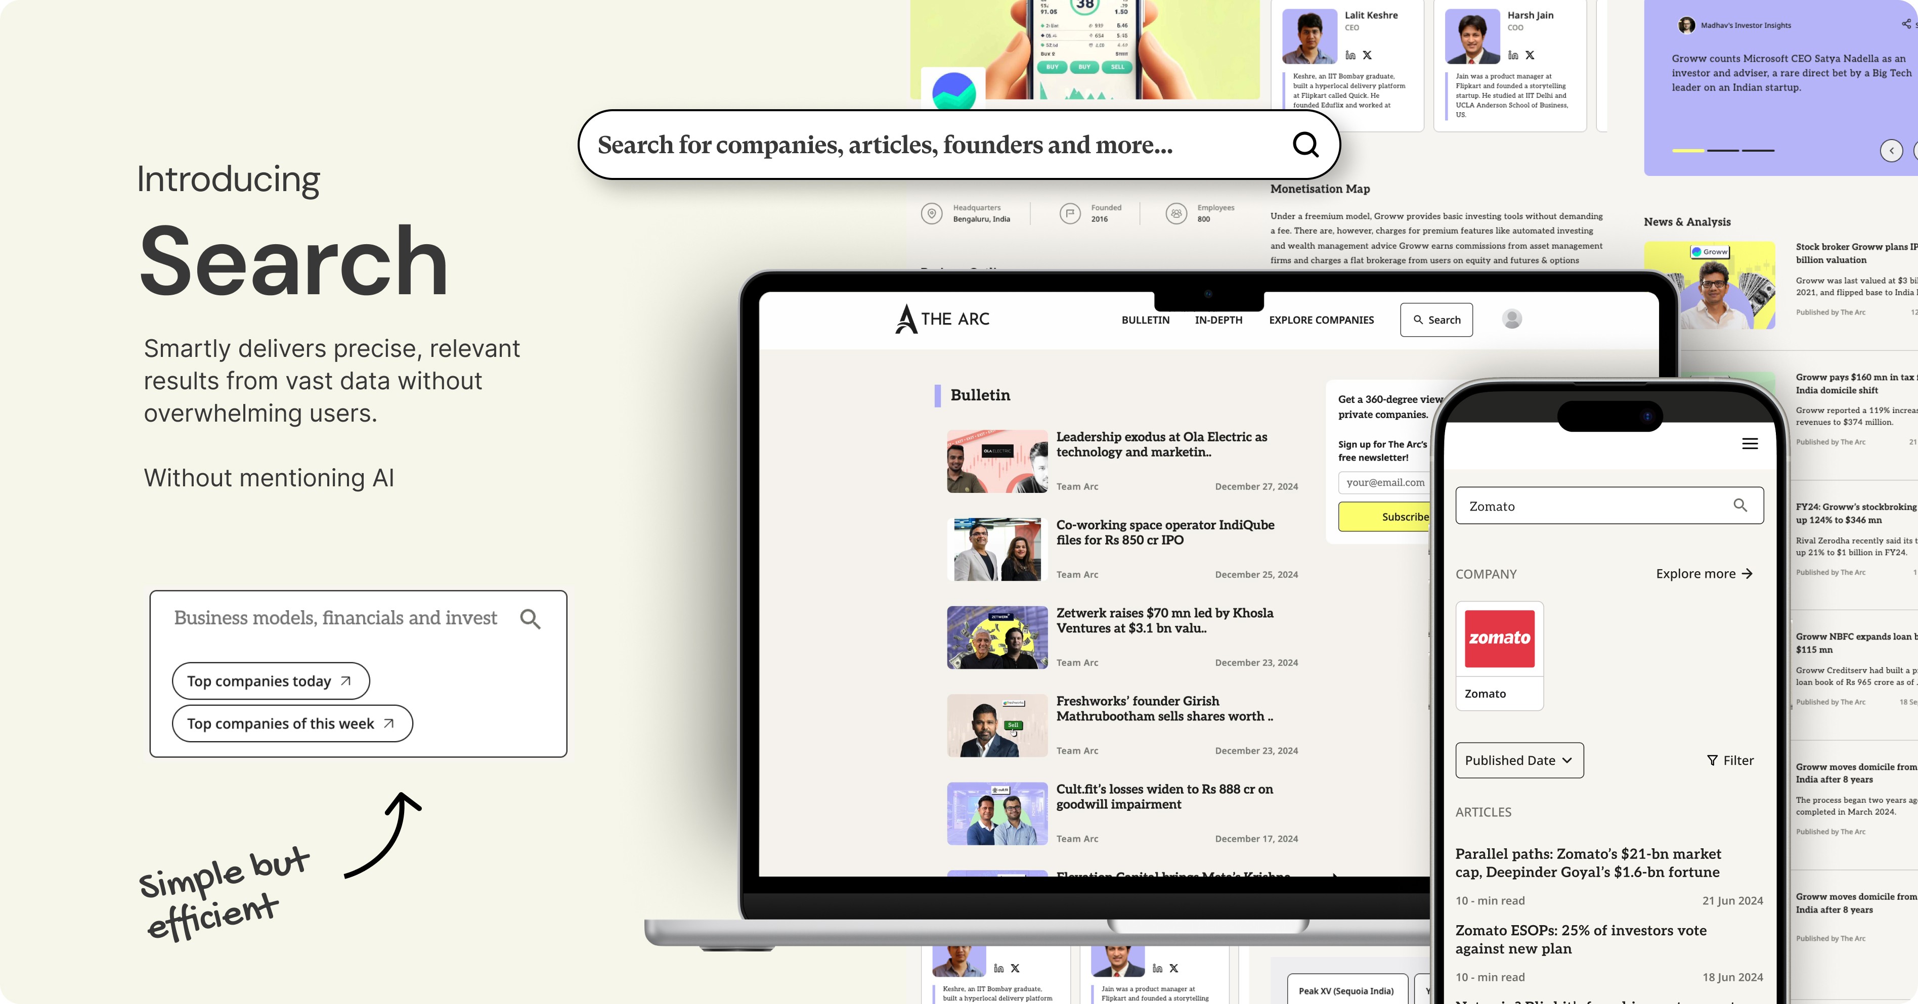Click the Top companies today chip
Image resolution: width=1918 pixels, height=1004 pixels.
pos(270,681)
